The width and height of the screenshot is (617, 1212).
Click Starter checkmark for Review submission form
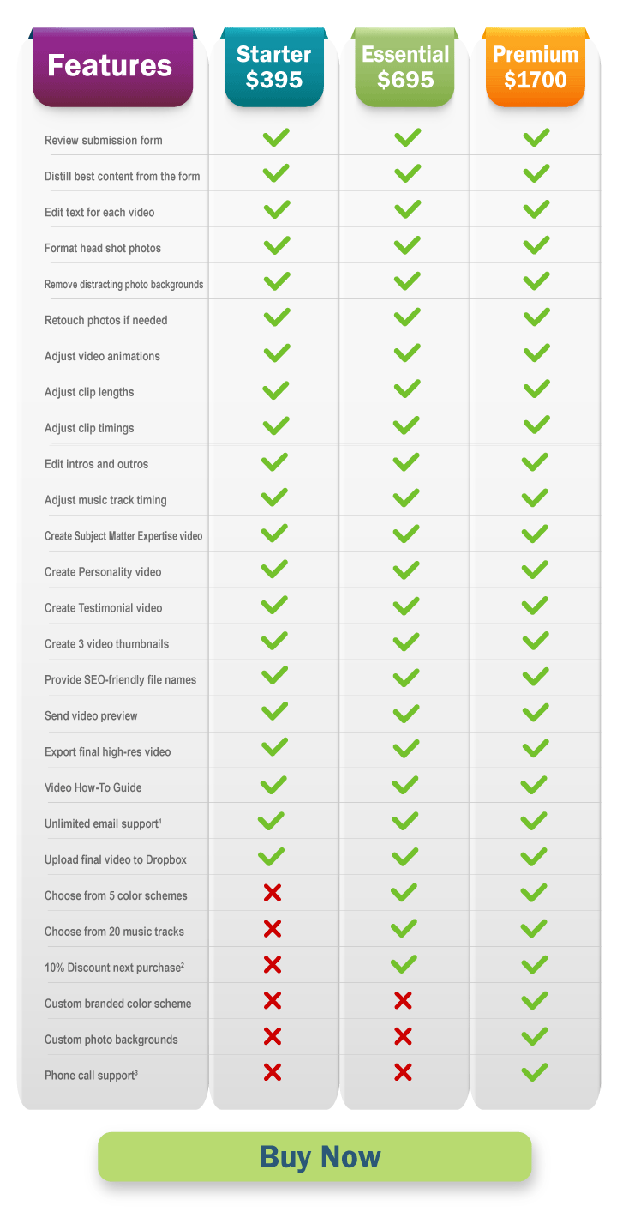coord(276,137)
